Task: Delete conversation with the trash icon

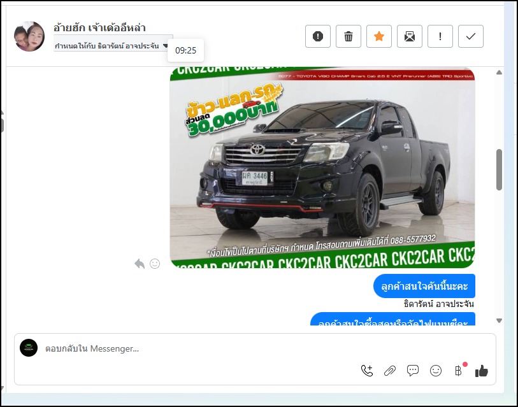Action: [349, 36]
